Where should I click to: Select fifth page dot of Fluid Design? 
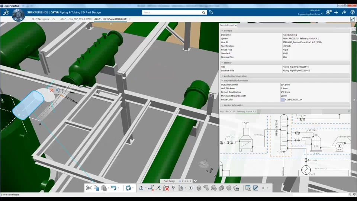[190, 181]
